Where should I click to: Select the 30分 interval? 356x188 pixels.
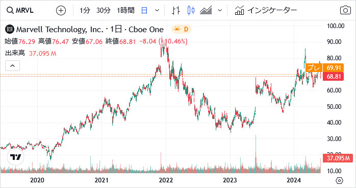(104, 10)
